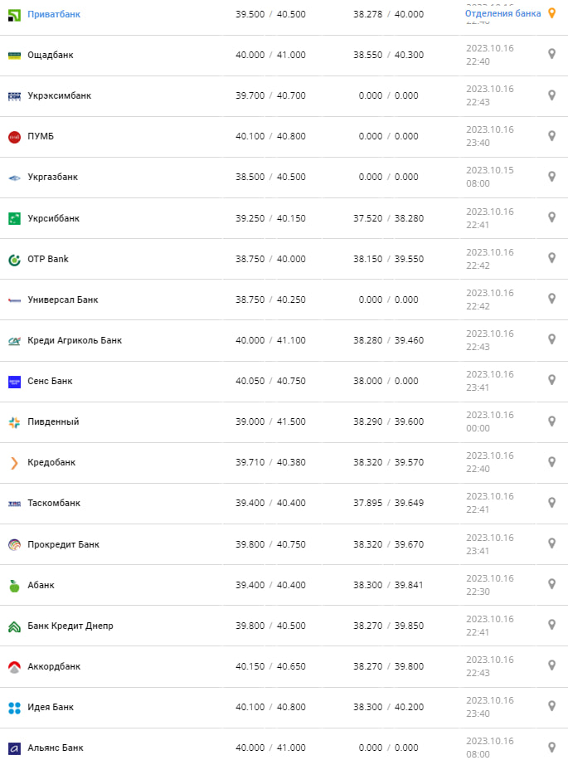
Task: Click the orange location pin for Приватбанк
Action: [551, 13]
